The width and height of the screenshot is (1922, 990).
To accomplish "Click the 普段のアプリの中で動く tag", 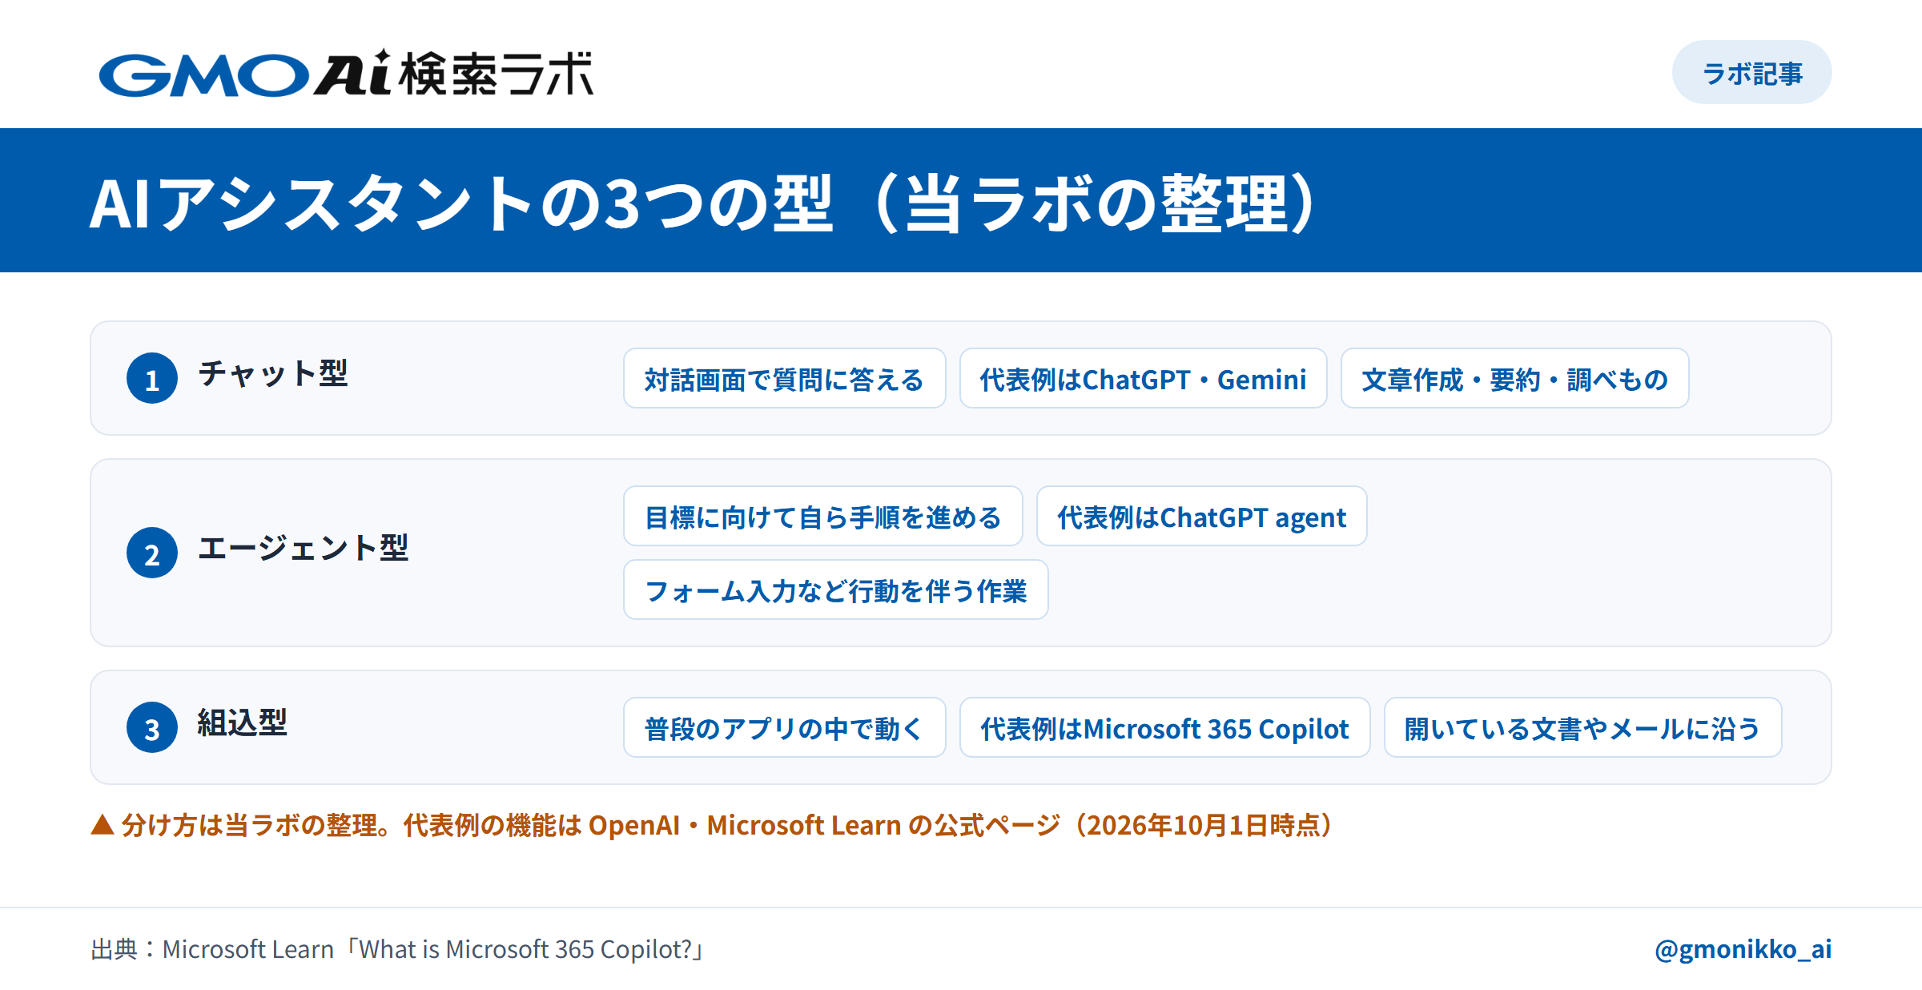I will coord(785,728).
